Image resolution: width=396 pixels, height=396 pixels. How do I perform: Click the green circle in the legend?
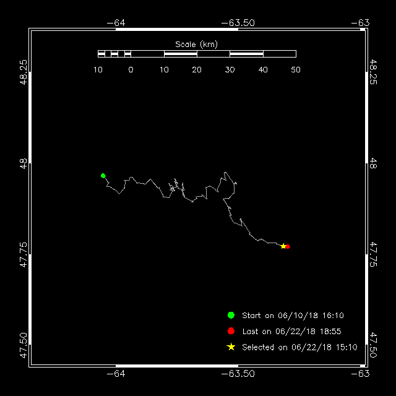pyautogui.click(x=231, y=315)
